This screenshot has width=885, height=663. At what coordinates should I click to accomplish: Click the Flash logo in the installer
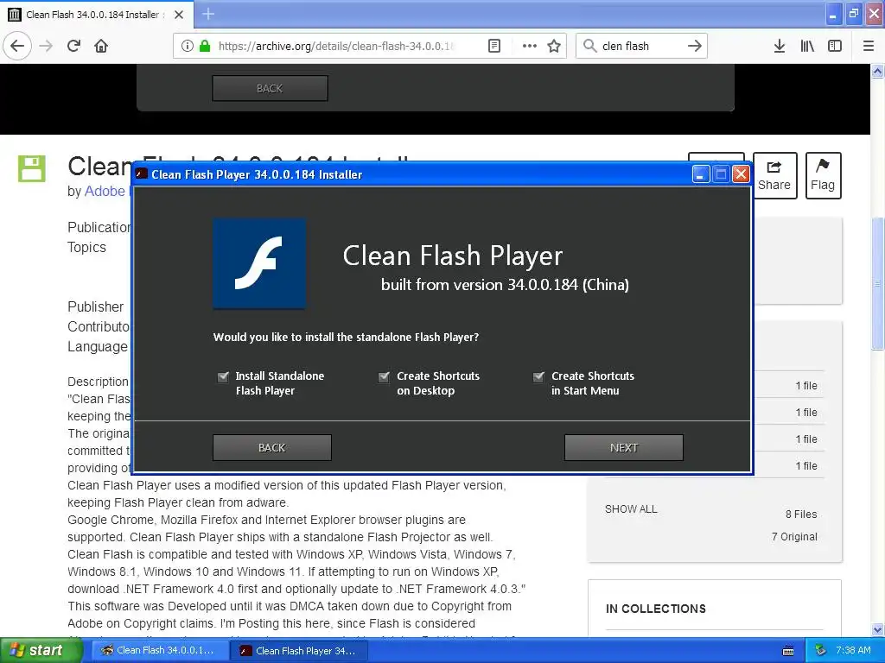259,263
